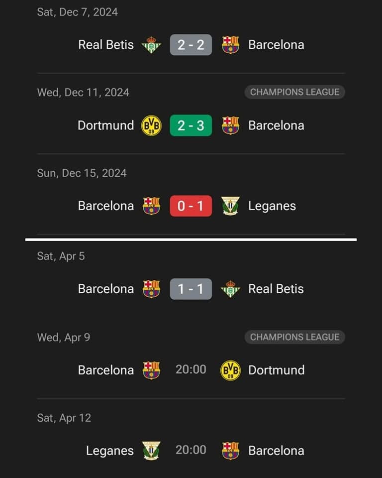Click Barcelona crest next to 2 - 3 score

230,125
